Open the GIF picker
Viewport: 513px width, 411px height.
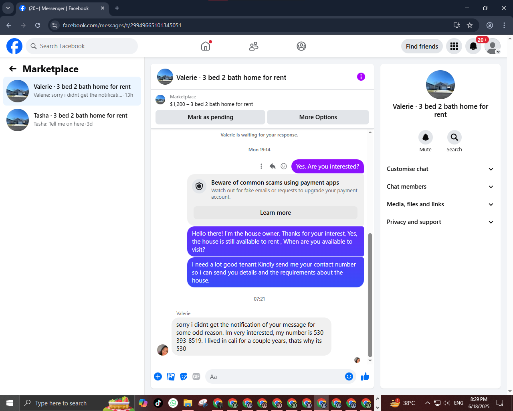point(196,376)
